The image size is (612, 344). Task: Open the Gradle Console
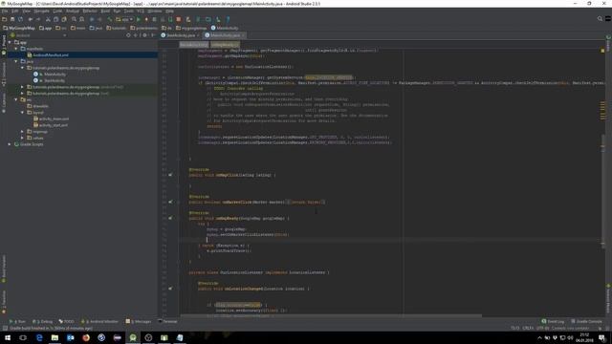coord(586,321)
